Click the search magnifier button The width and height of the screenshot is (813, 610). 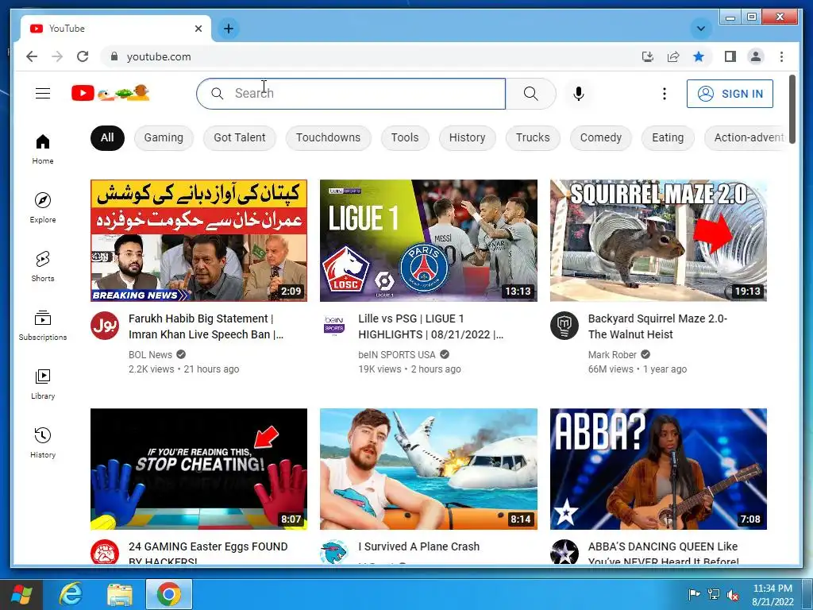point(530,94)
